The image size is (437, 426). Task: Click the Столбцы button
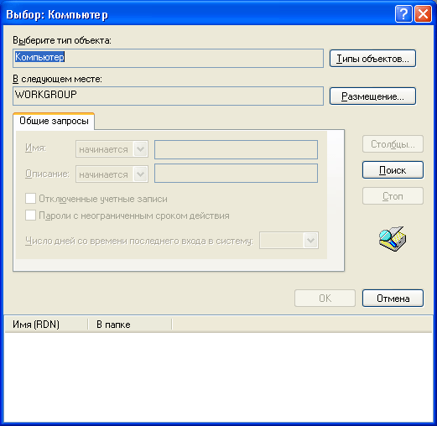[393, 144]
